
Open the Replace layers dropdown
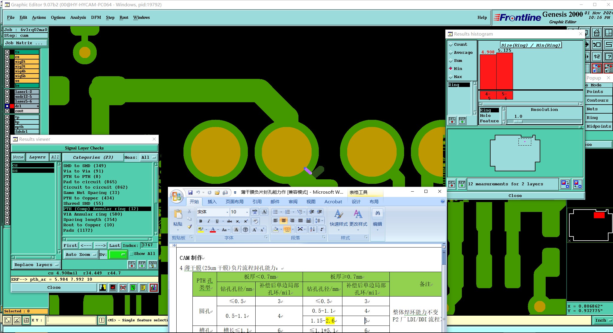tap(36, 265)
